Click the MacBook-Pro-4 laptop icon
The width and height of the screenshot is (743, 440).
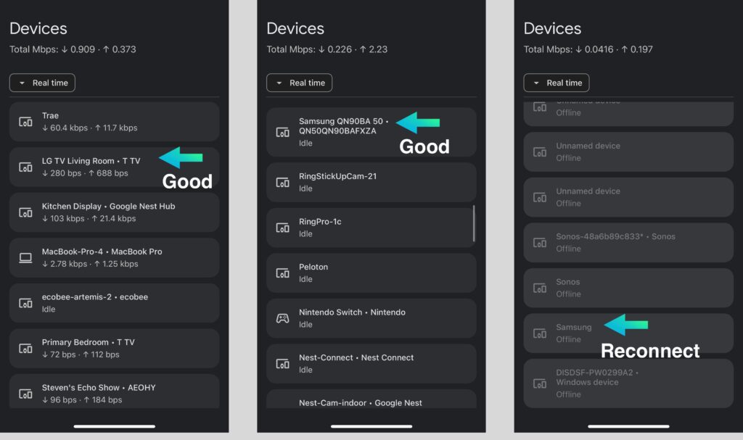pos(25,258)
